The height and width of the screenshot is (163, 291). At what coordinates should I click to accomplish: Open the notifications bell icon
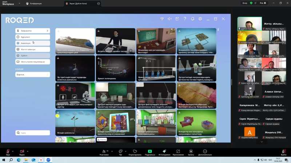pos(192,19)
